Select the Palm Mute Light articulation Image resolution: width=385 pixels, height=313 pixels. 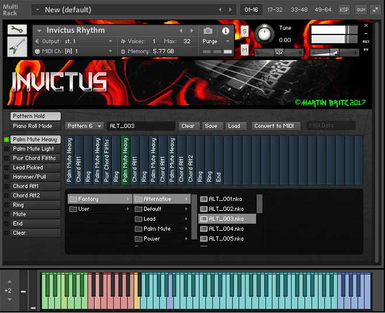pyautogui.click(x=36, y=149)
